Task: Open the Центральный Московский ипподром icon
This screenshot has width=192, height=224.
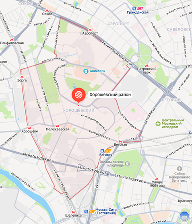Action: coord(158,123)
